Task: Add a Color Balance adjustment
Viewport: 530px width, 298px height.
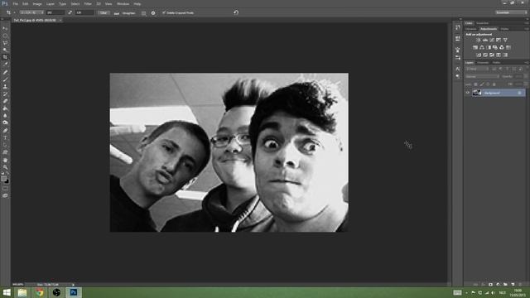Action: [482, 47]
